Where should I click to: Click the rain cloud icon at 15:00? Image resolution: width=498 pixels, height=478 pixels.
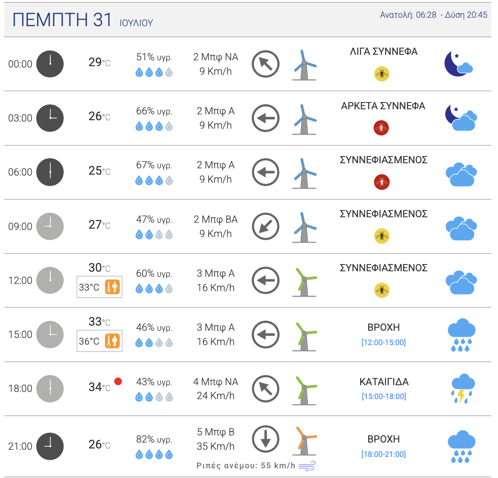[x=461, y=335]
